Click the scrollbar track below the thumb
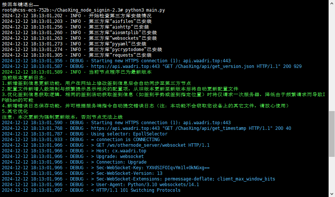The width and height of the screenshot is (335, 197). (x=332, y=176)
